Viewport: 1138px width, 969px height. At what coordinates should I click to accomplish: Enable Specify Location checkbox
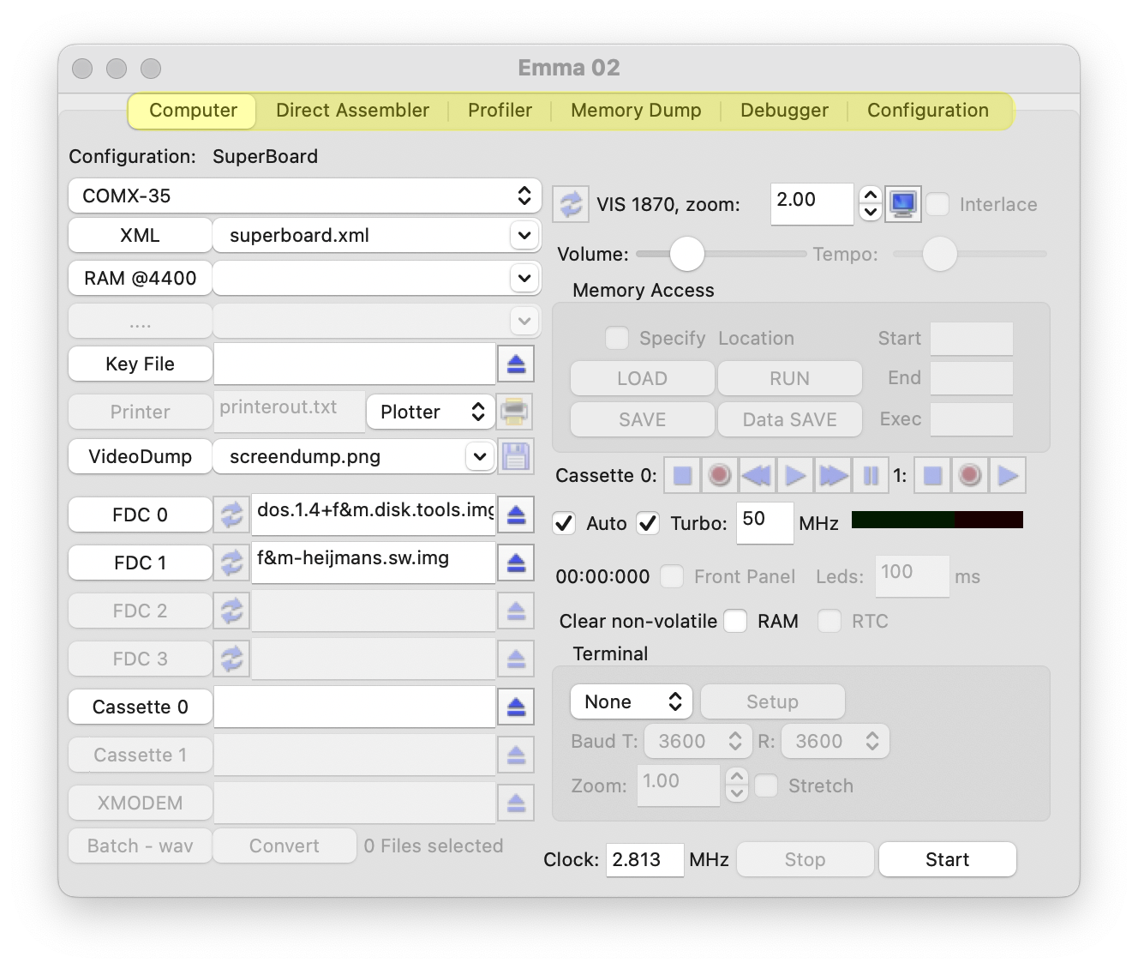point(617,338)
